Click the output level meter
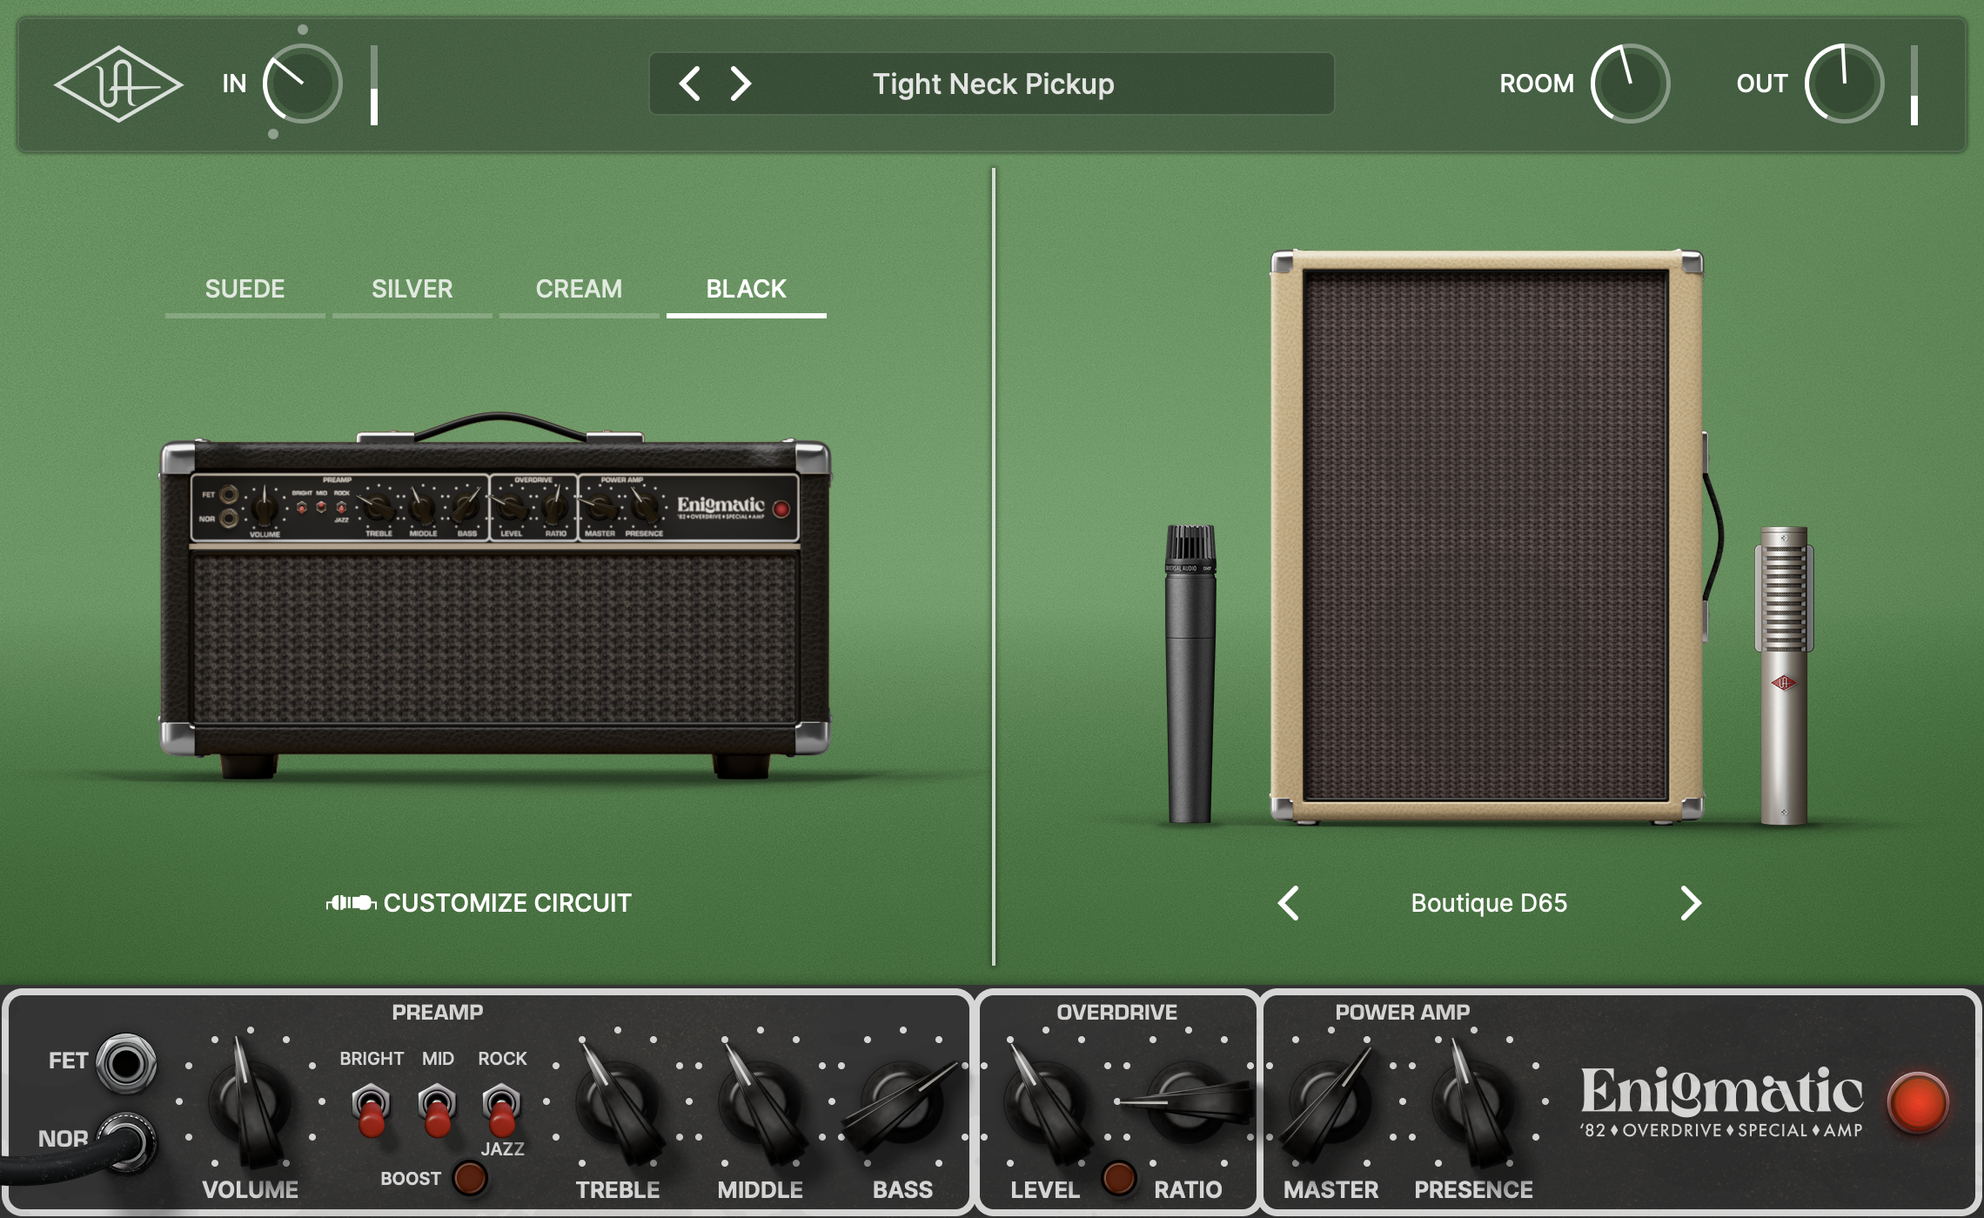This screenshot has height=1218, width=1984. click(x=1914, y=84)
